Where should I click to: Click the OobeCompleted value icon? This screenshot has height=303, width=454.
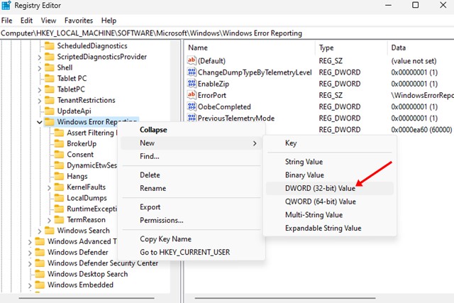191,106
